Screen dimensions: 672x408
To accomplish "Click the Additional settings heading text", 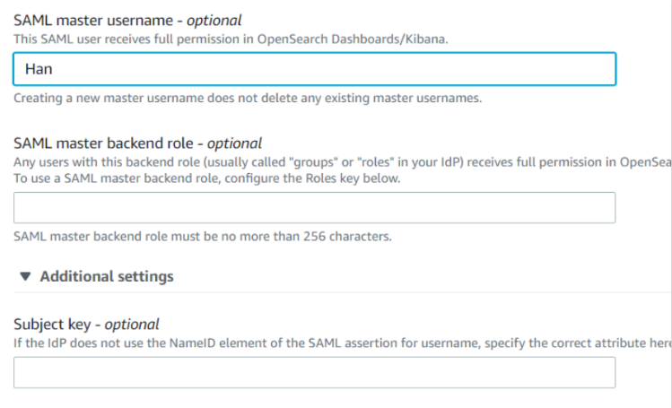I will pyautogui.click(x=107, y=276).
